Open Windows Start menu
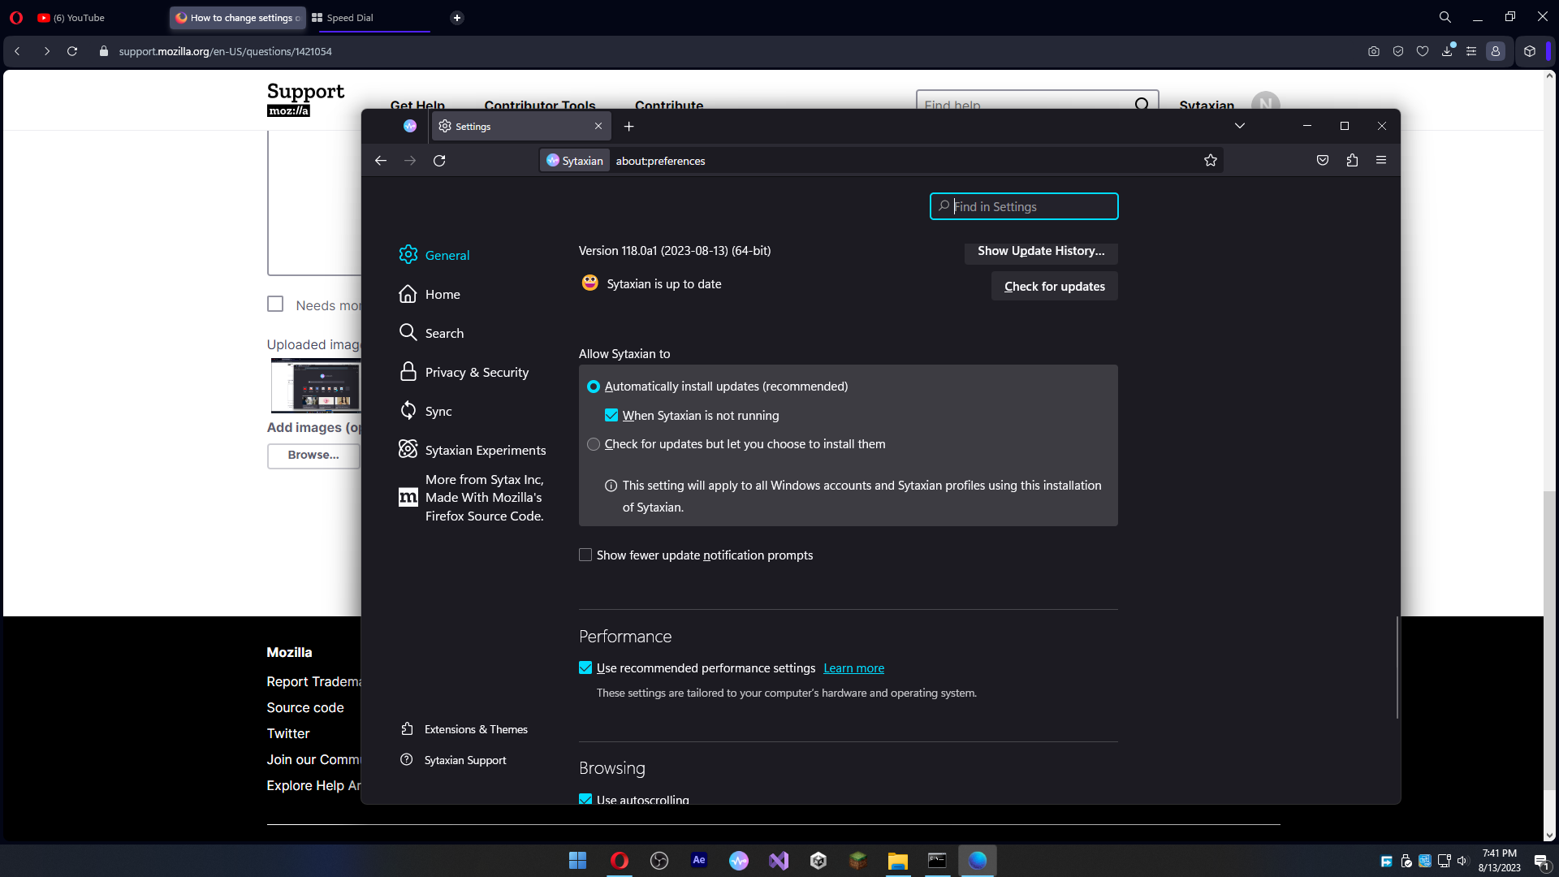1559x877 pixels. pyautogui.click(x=578, y=861)
